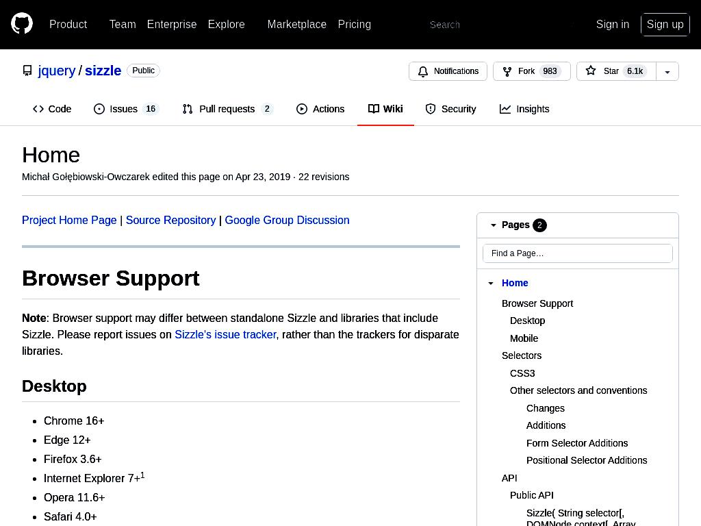Open Home page in sidebar
The width and height of the screenshot is (701, 526).
(515, 283)
